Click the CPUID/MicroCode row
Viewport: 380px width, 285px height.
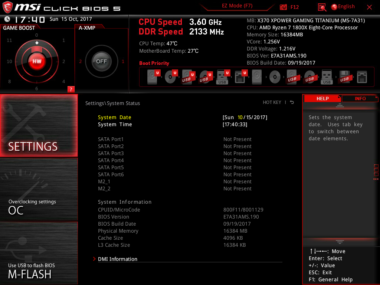(x=181, y=210)
